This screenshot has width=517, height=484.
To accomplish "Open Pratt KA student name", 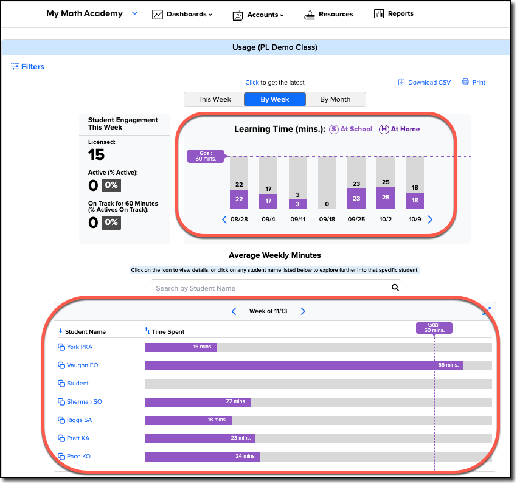I will (x=78, y=438).
